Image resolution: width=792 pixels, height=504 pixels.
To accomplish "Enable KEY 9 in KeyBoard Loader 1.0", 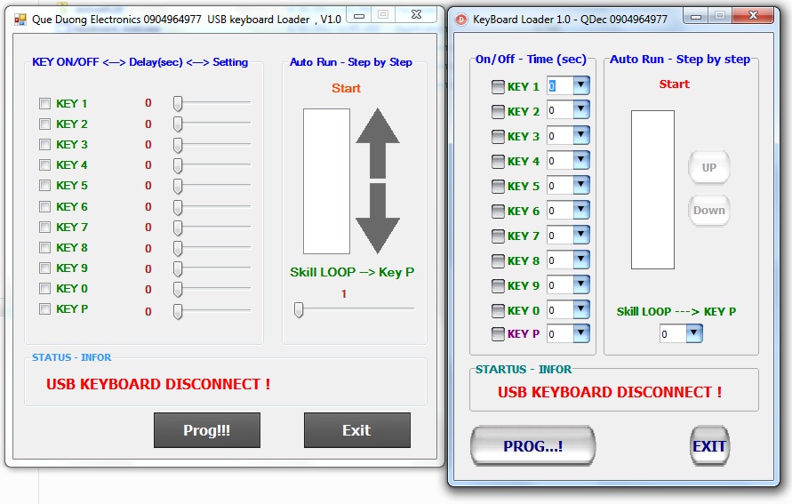I will [498, 286].
